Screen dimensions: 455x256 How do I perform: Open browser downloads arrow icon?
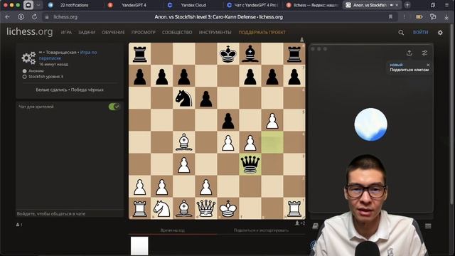446,17
